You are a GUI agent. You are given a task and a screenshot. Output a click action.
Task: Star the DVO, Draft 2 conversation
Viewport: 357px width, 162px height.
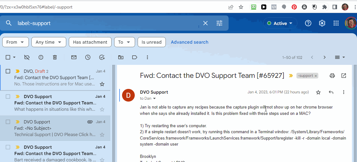[x=102, y=84]
